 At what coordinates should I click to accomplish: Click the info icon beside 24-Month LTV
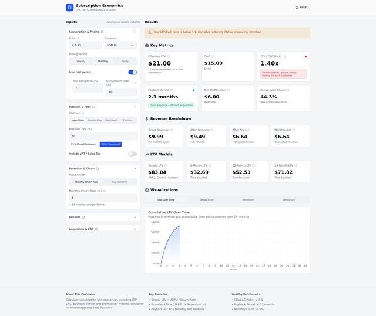click(x=296, y=165)
